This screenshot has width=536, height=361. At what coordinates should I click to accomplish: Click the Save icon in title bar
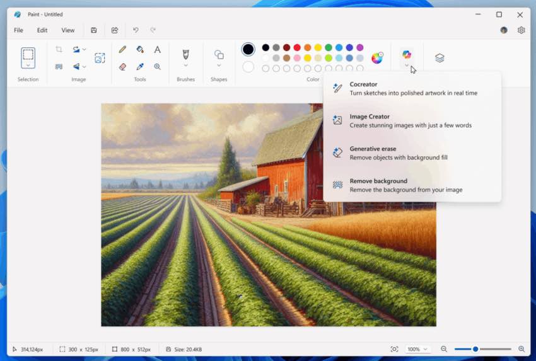pyautogui.click(x=94, y=30)
